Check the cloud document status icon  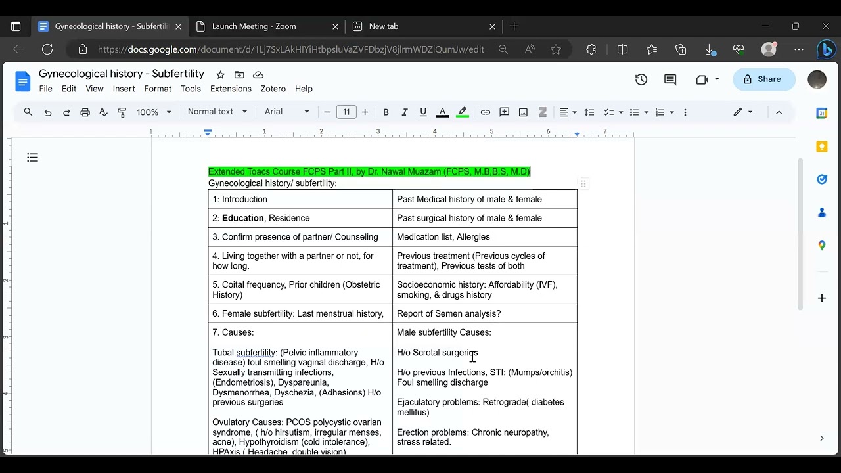point(258,75)
